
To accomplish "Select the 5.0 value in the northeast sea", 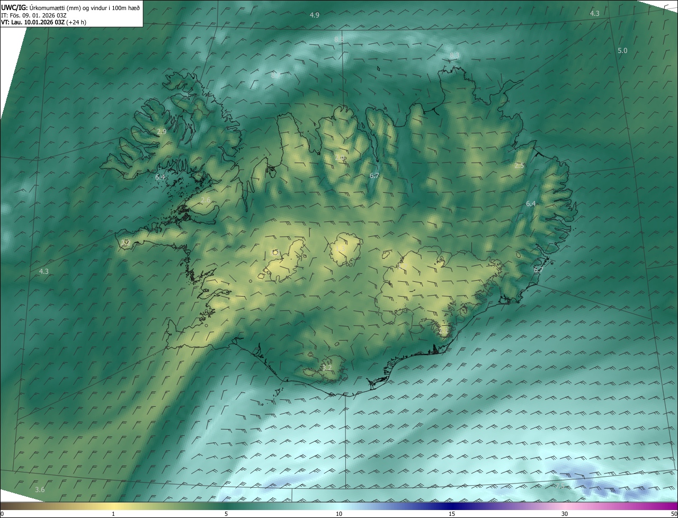I will 622,50.
